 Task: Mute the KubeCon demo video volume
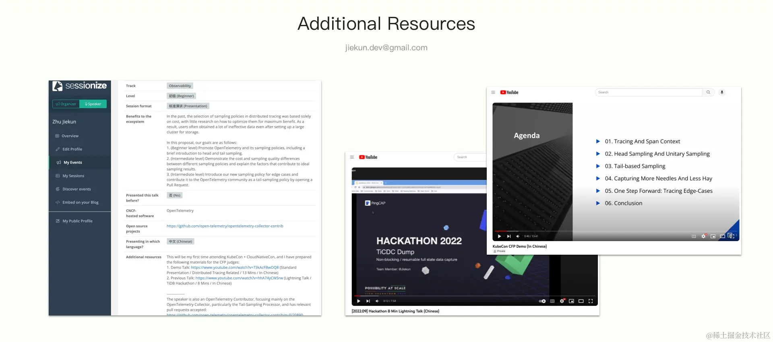coord(518,236)
